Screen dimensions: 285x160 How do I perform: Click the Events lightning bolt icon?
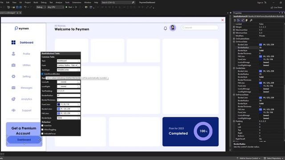247,20
